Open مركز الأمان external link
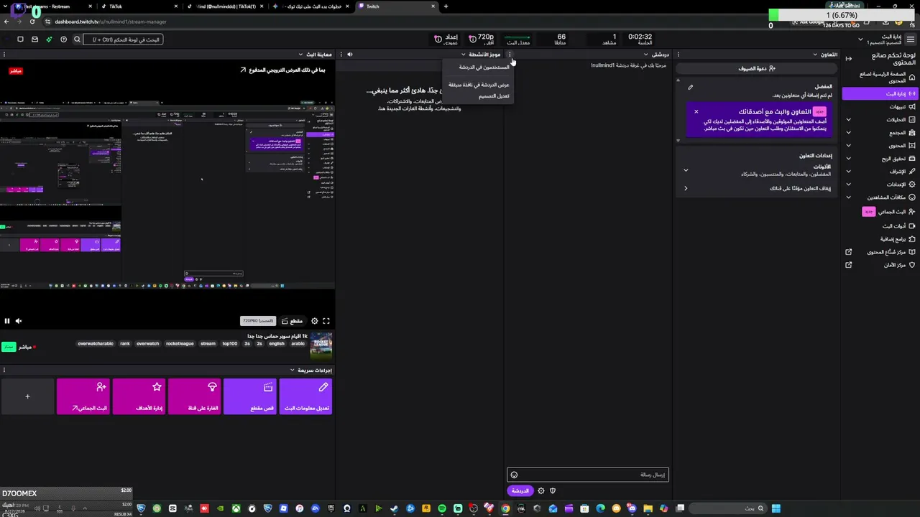 (880, 265)
